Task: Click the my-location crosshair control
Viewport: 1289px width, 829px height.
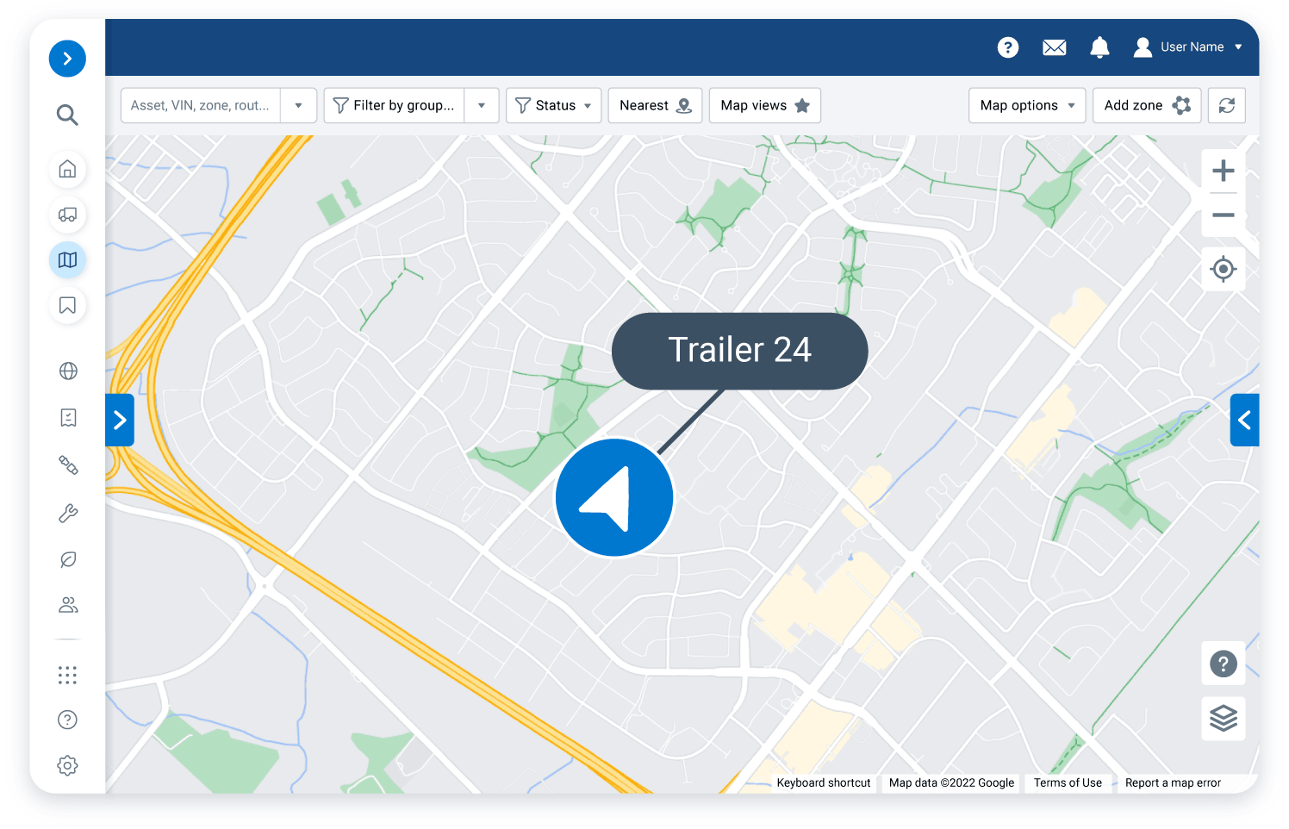Action: 1223,269
